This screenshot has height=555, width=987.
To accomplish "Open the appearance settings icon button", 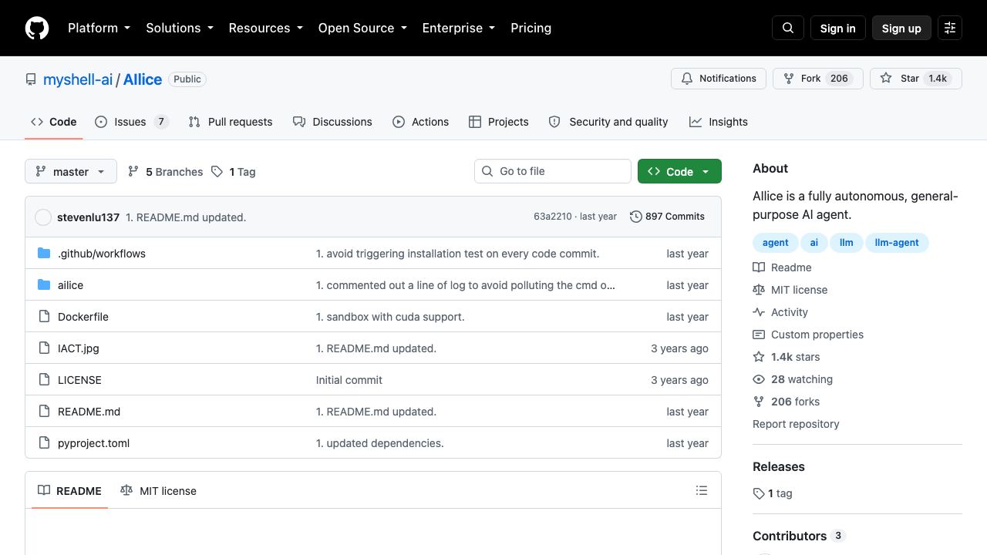I will [x=950, y=28].
